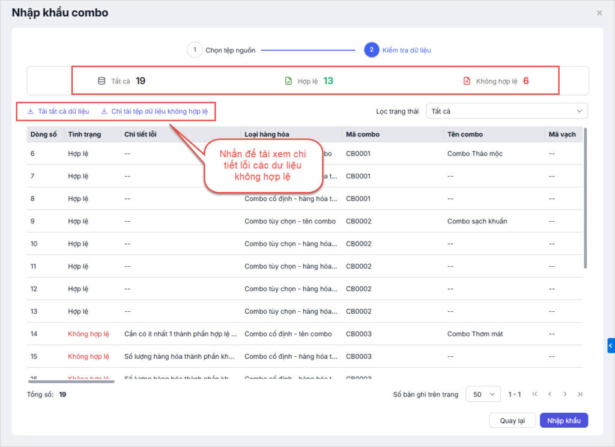
Task: Open the records per page dropdown
Action: pyautogui.click(x=483, y=394)
